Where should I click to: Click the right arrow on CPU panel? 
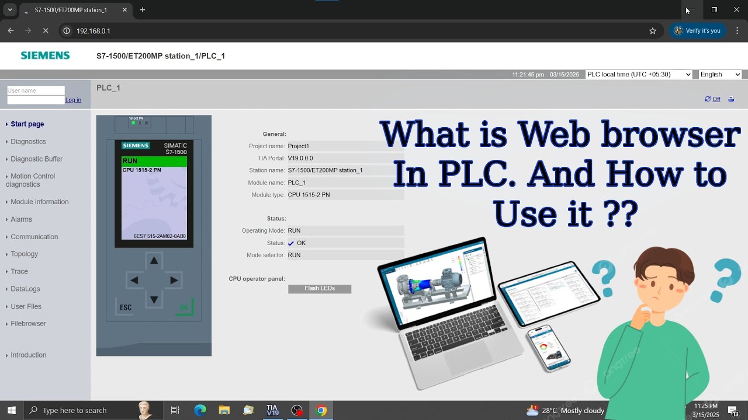(x=174, y=281)
